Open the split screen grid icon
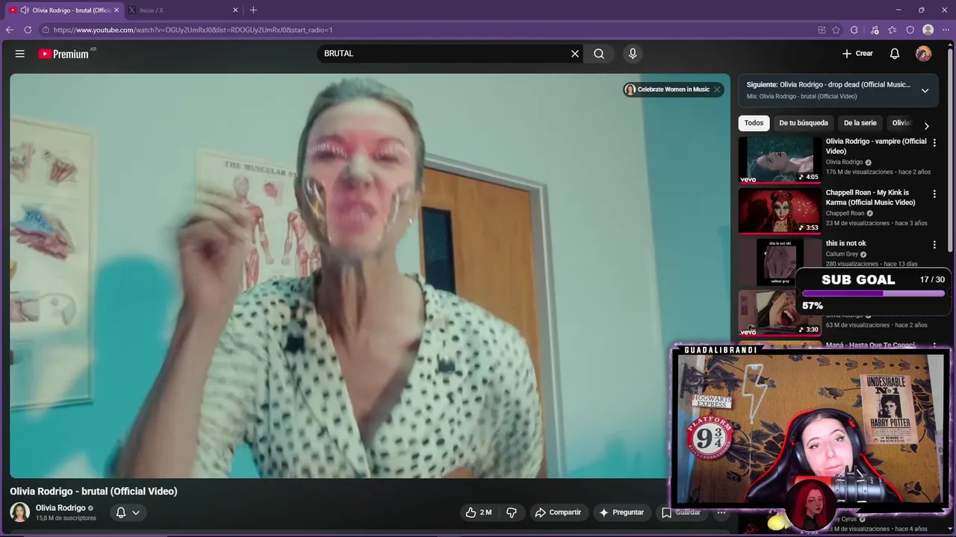Image resolution: width=956 pixels, height=537 pixels. [822, 30]
